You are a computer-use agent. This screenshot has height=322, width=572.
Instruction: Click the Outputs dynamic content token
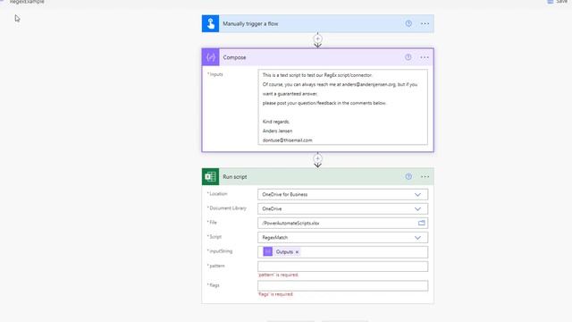(281, 252)
